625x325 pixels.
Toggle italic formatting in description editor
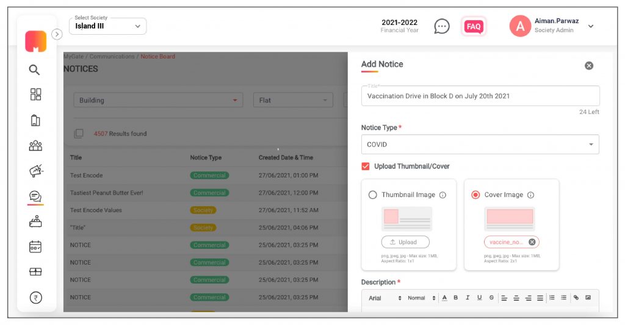pyautogui.click(x=468, y=298)
